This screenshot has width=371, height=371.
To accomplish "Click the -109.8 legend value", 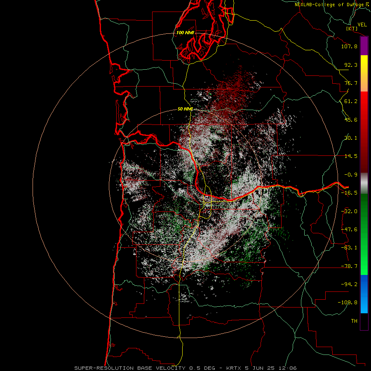I will point(348,303).
